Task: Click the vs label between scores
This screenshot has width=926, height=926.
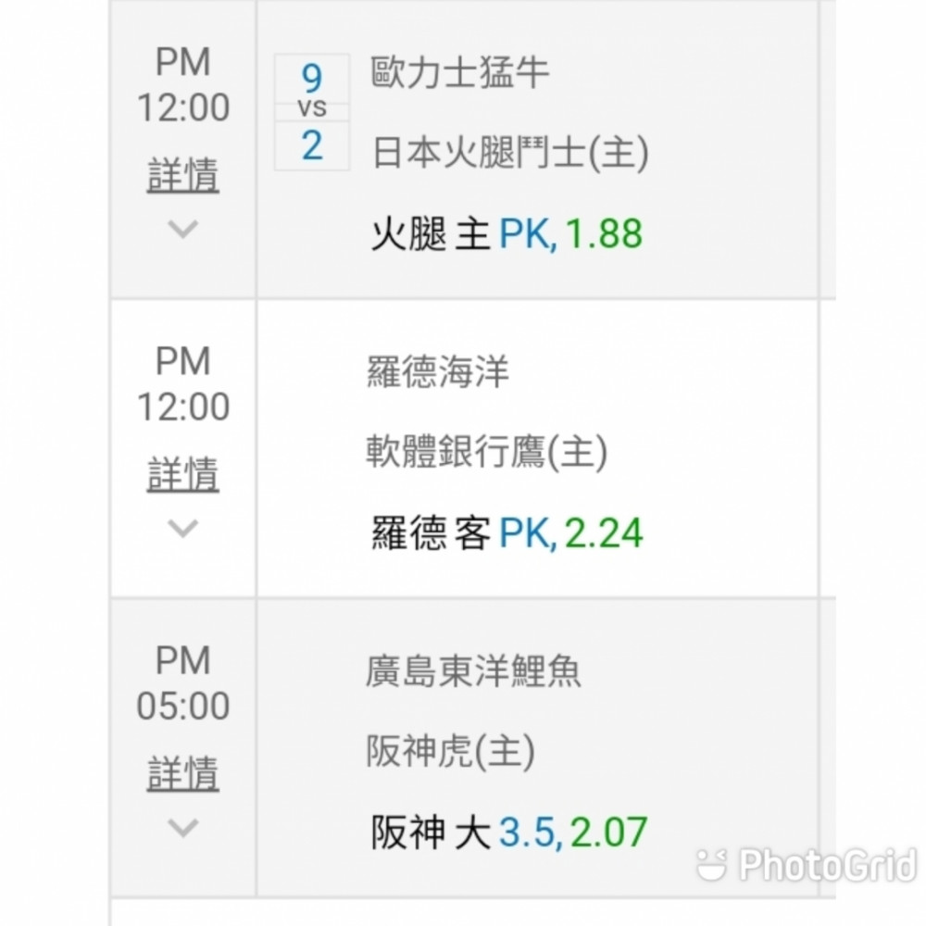Action: [x=312, y=108]
